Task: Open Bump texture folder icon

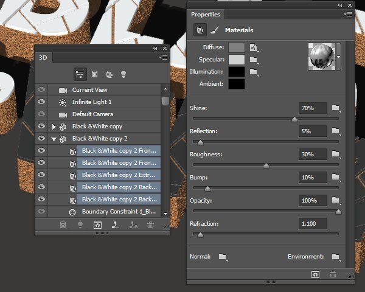Action: click(336, 177)
